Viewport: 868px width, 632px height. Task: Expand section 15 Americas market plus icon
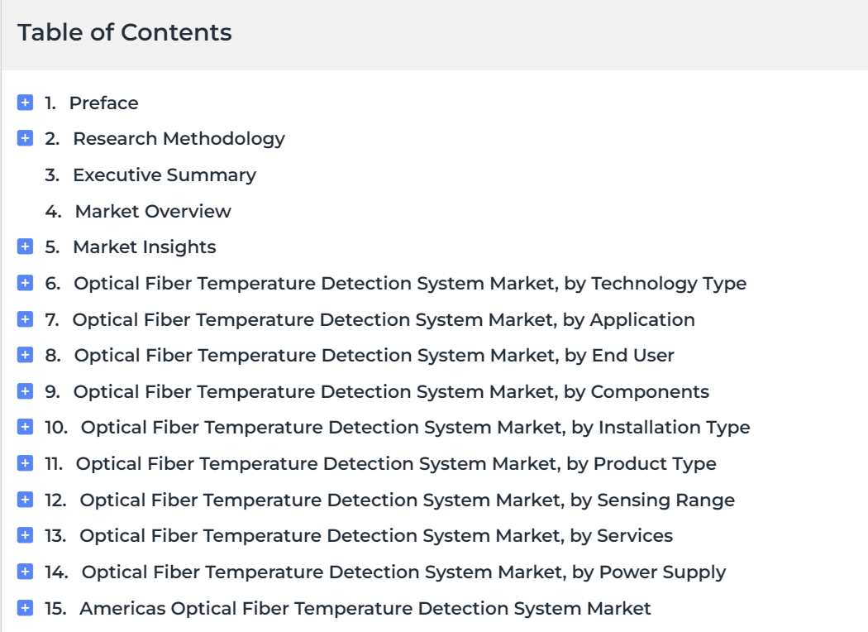pos(25,608)
